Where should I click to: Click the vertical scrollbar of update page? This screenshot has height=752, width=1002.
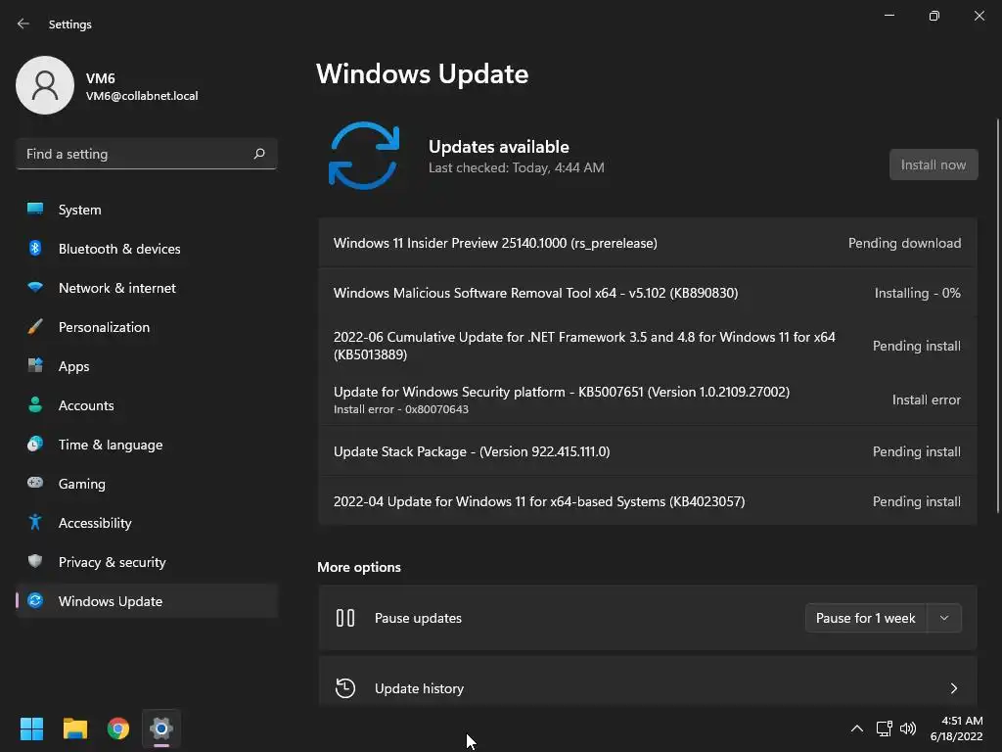pos(997,315)
